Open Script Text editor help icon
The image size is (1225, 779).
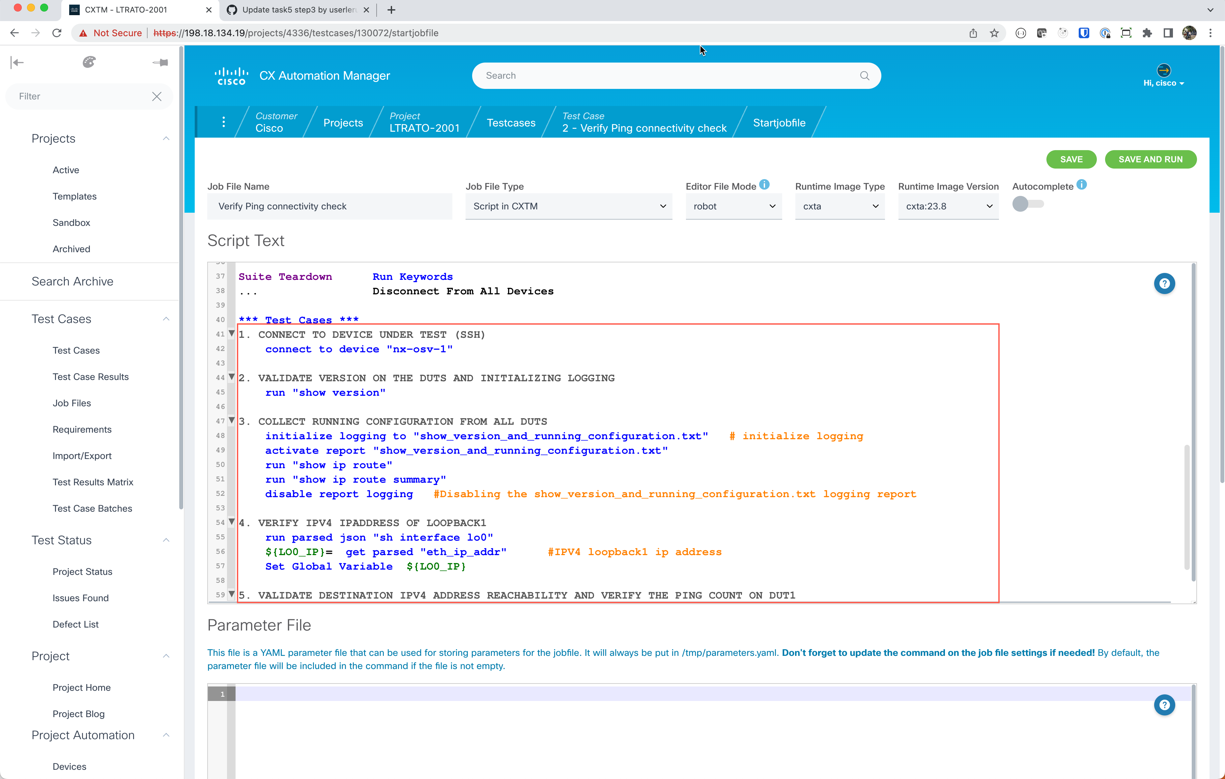pos(1164,284)
